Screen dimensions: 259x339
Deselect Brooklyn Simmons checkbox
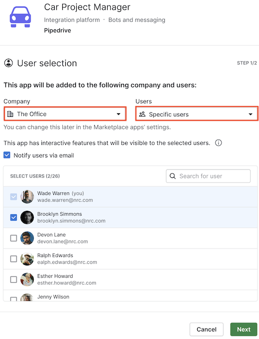13,217
